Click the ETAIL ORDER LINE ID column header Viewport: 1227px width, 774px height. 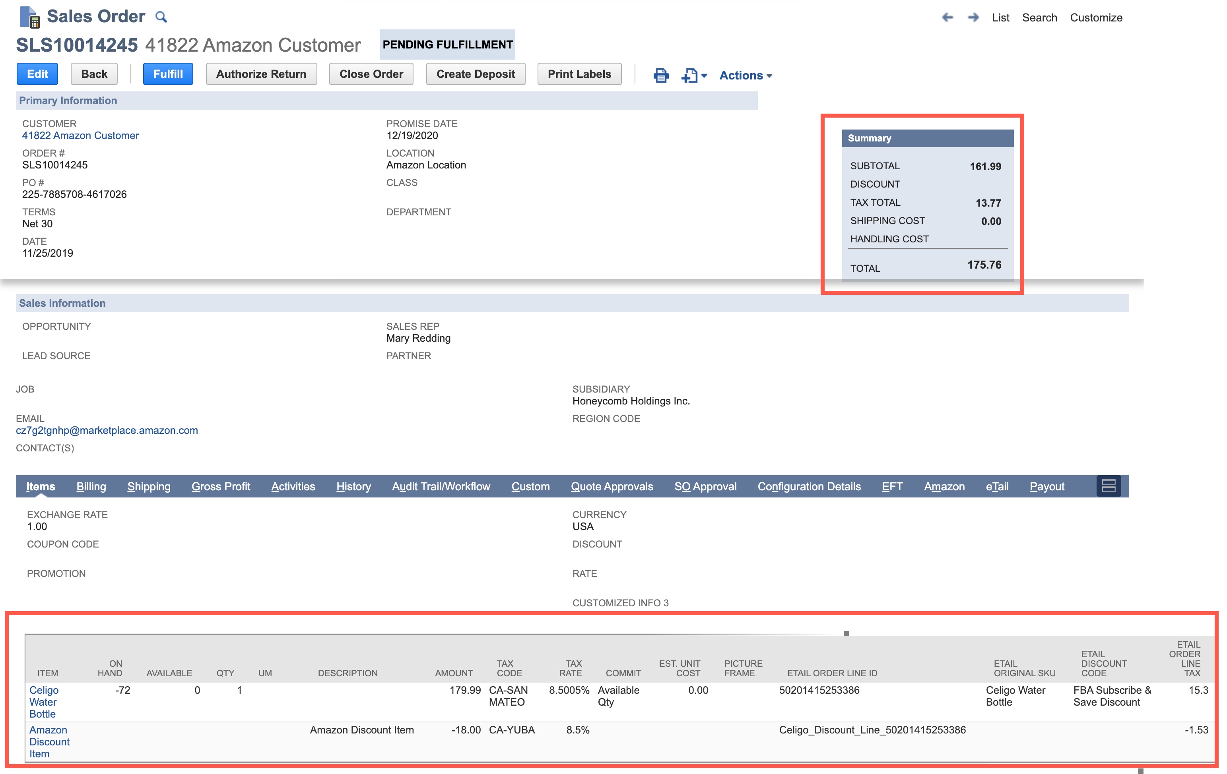(x=832, y=673)
